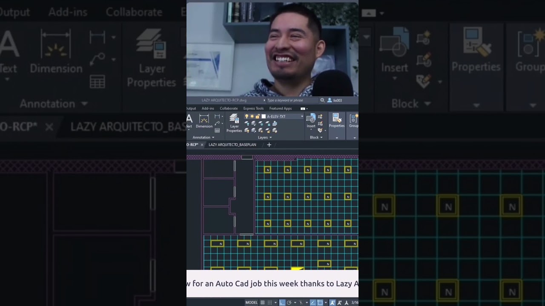
Task: Expand the Layers panel
Action: pyautogui.click(x=265, y=137)
